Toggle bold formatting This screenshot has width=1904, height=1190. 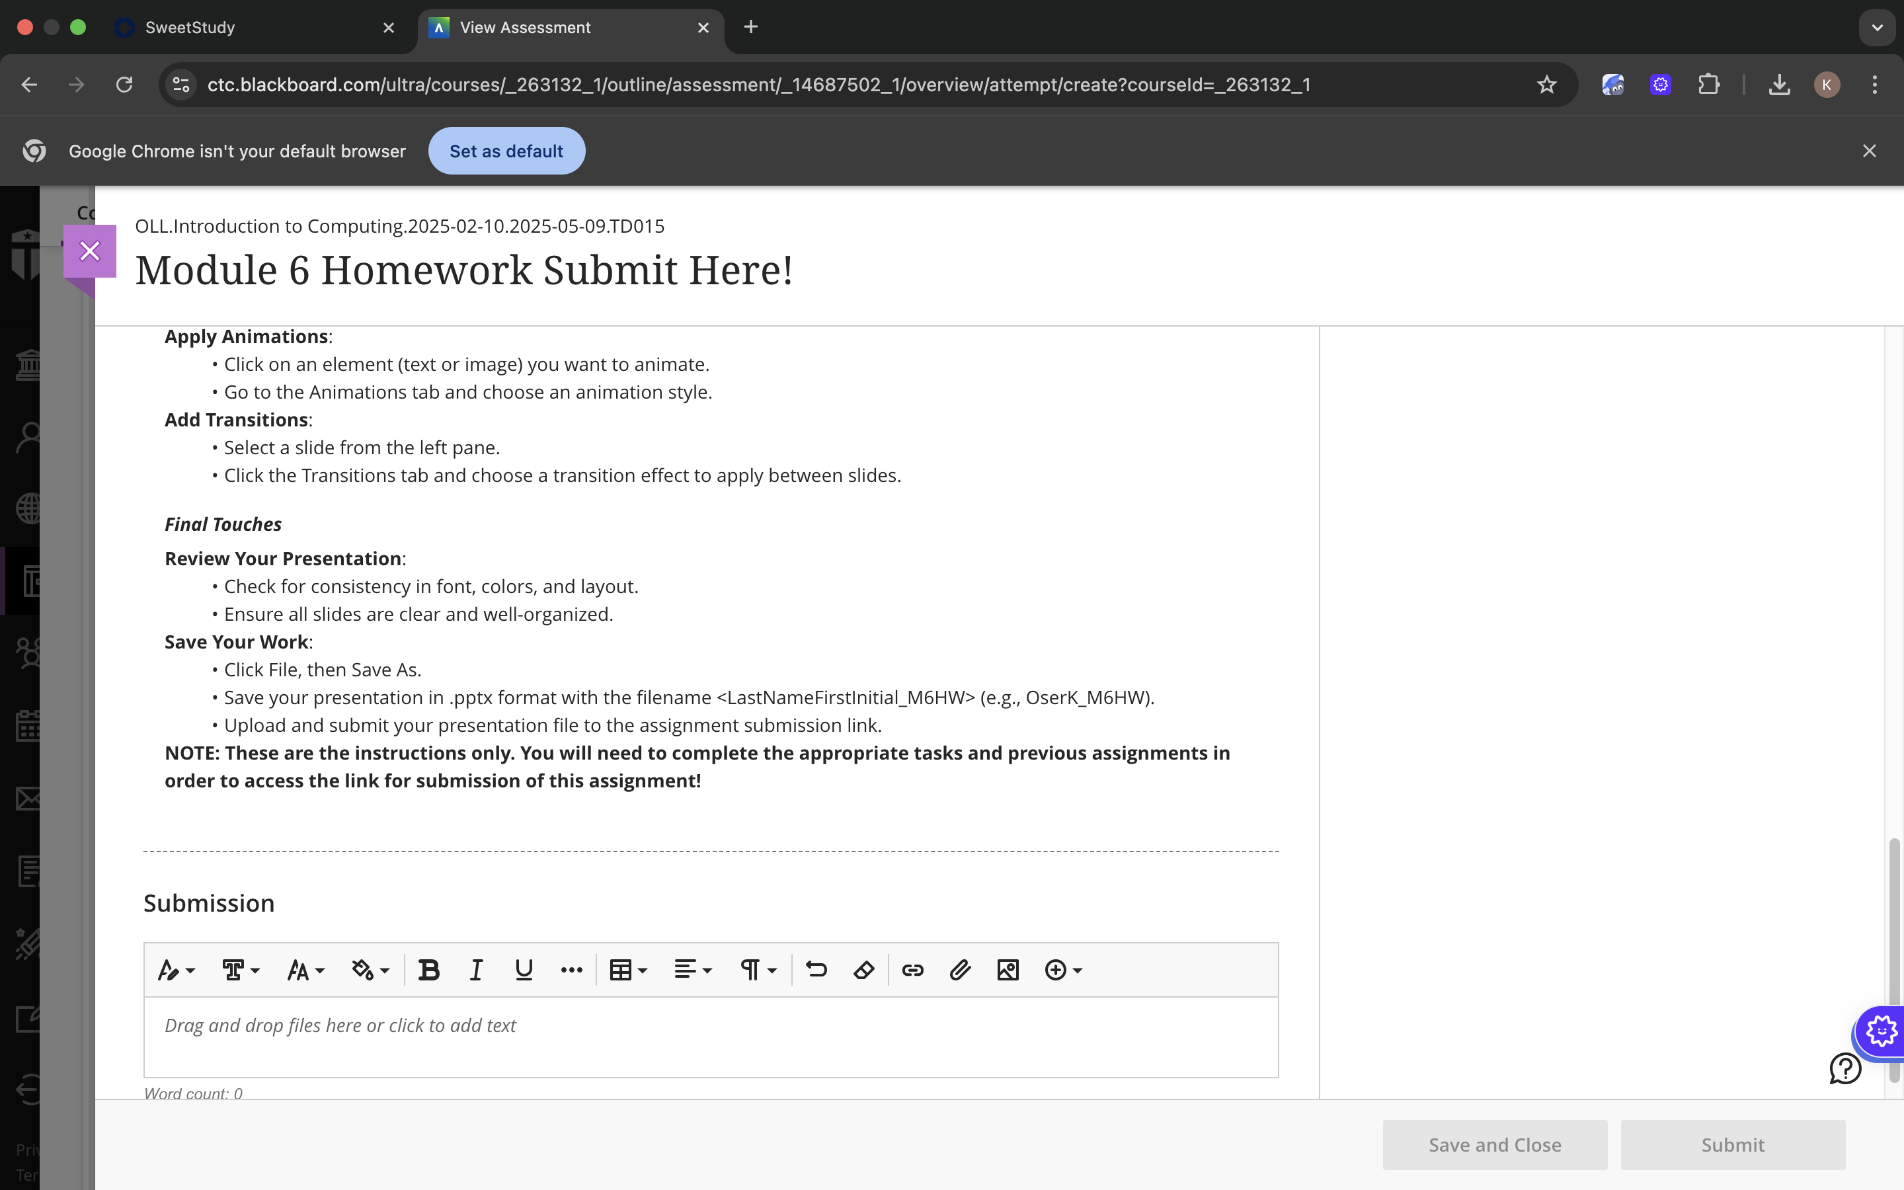pyautogui.click(x=429, y=971)
